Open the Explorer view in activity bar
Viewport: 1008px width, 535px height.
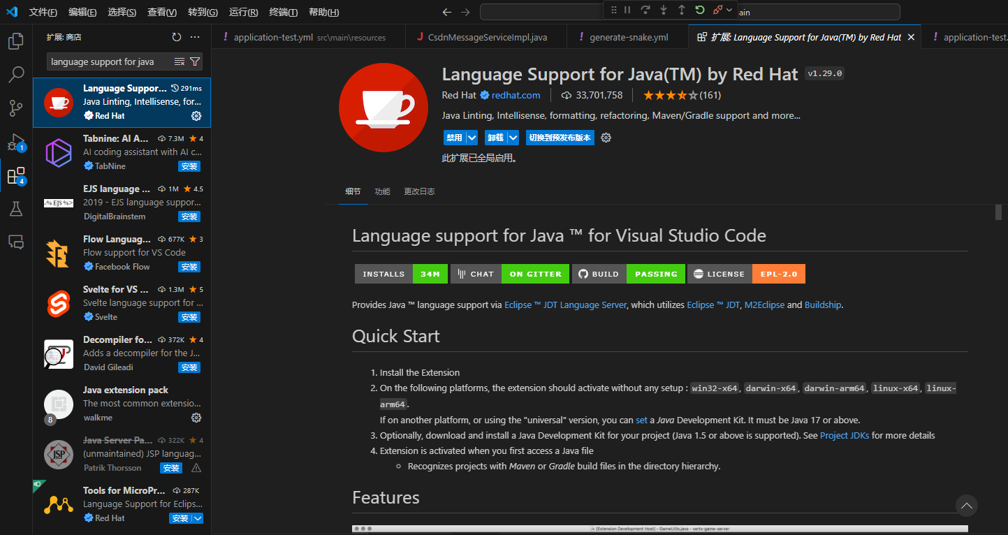[x=15, y=41]
